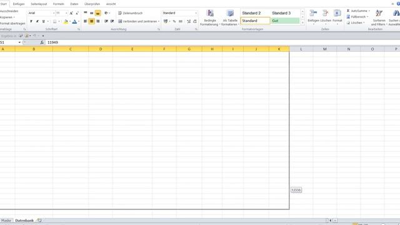Add a decimal place
This screenshot has width=400, height=225.
[x=189, y=21]
